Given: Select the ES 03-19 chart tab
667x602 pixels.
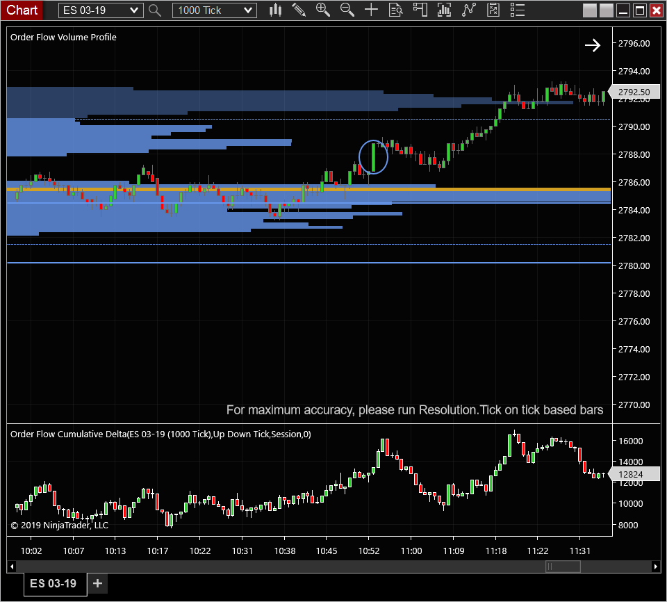Looking at the screenshot, I should 56,584.
